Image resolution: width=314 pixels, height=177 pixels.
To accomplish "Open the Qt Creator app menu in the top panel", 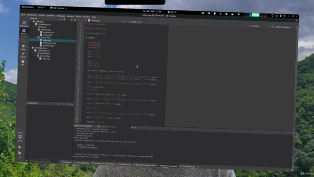I will click(x=58, y=8).
